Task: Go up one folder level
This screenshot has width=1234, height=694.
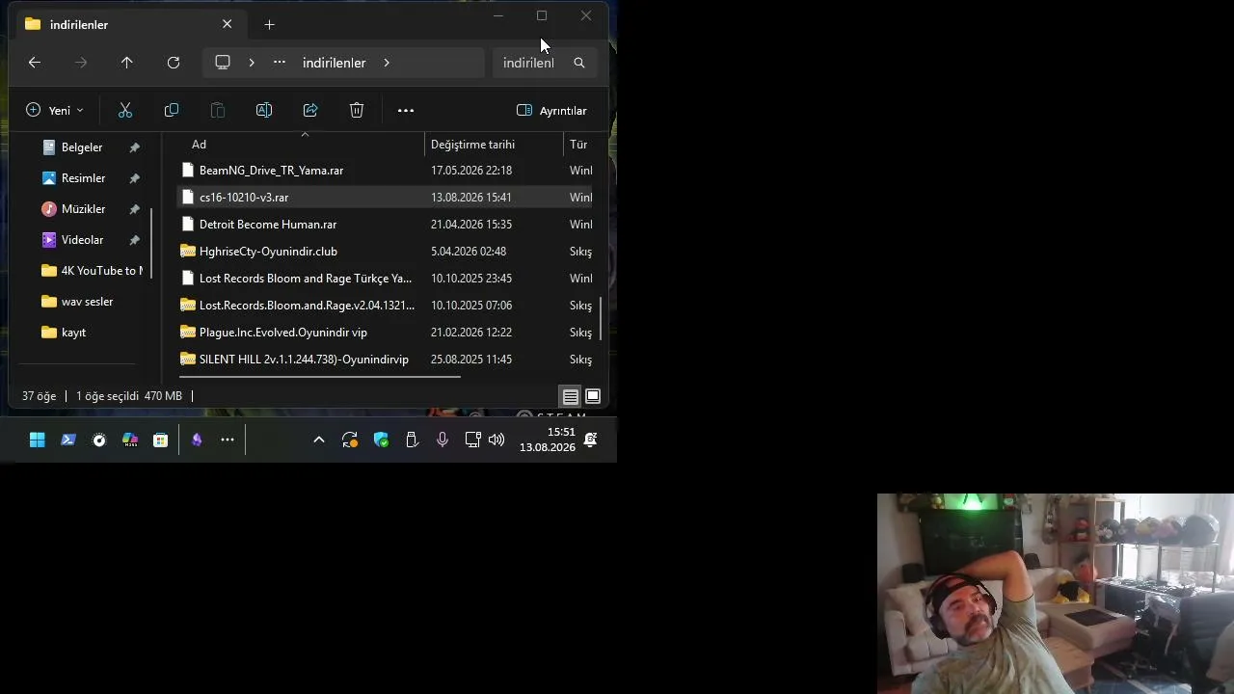Action: (x=126, y=63)
